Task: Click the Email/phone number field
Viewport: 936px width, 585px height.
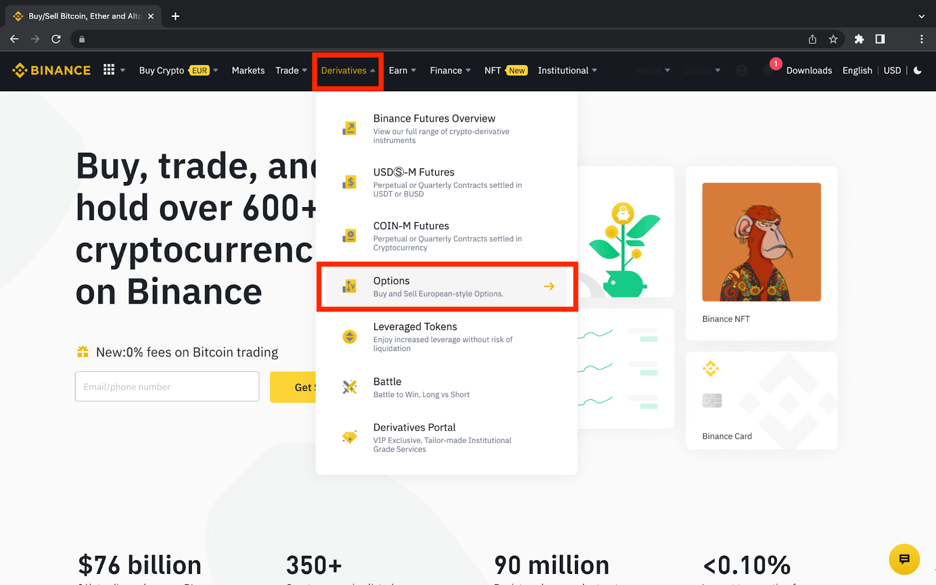Action: click(x=167, y=387)
